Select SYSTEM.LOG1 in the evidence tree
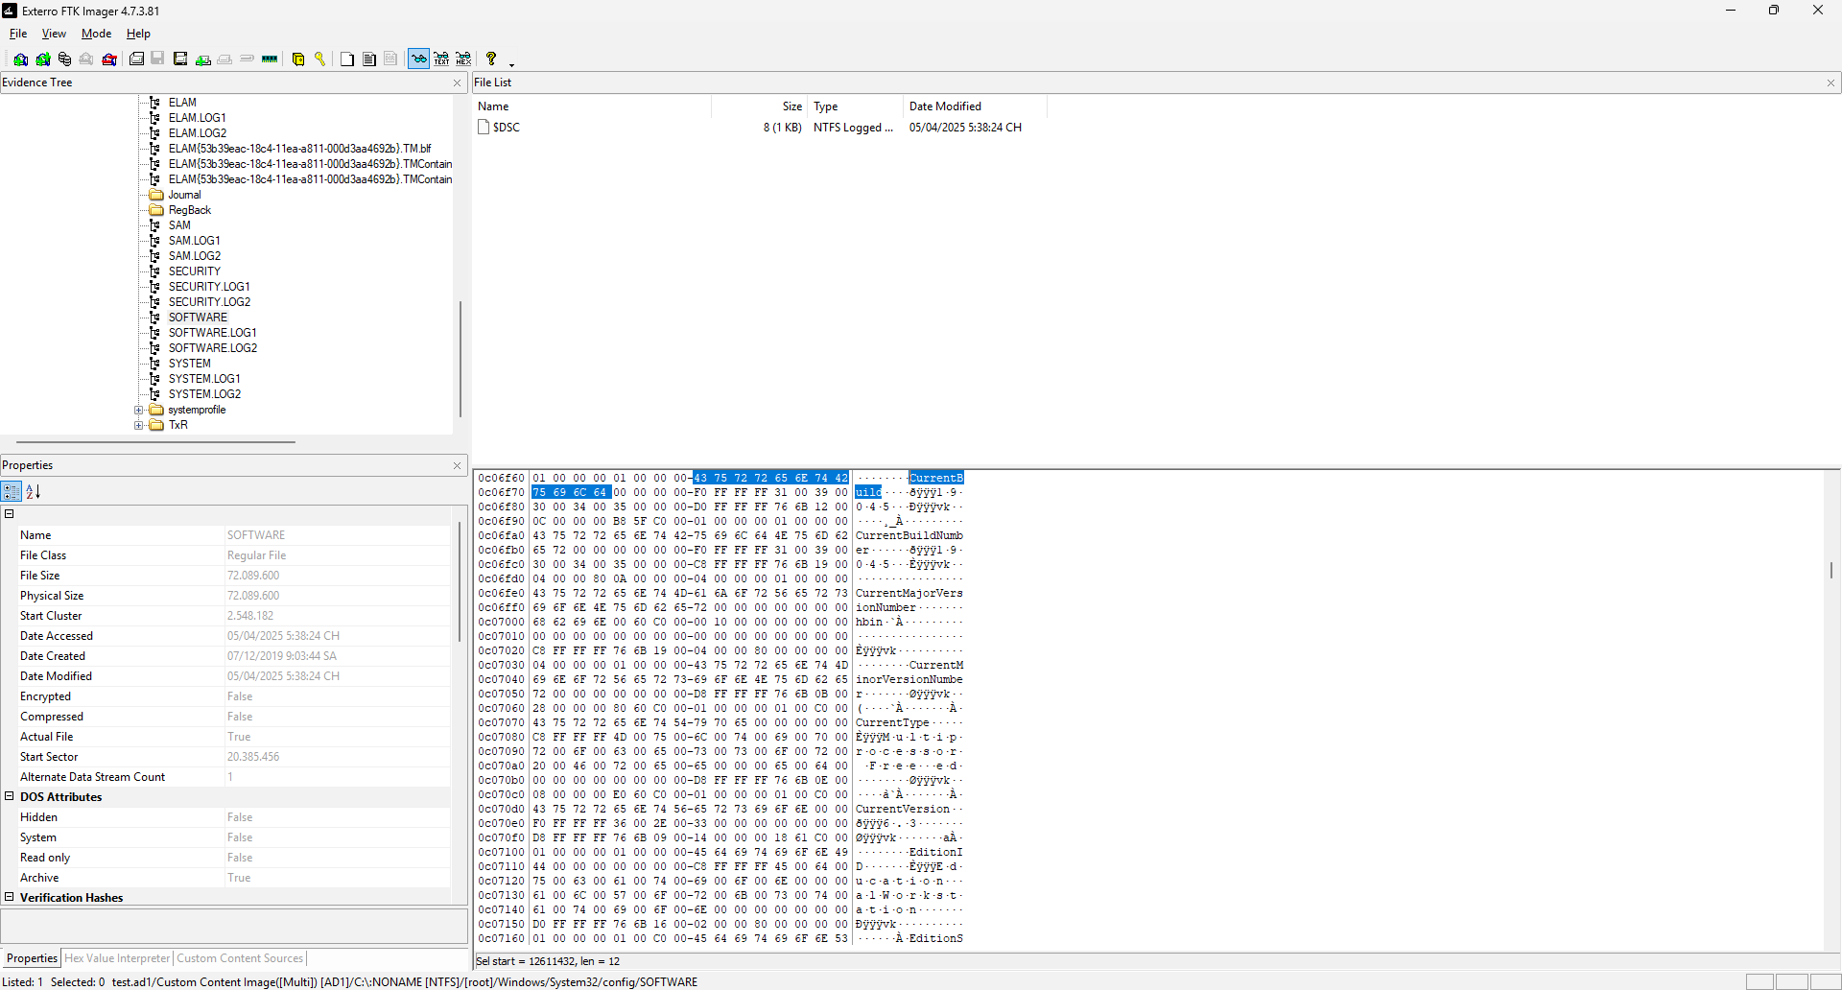Viewport: 1842px width, 990px height. click(204, 379)
